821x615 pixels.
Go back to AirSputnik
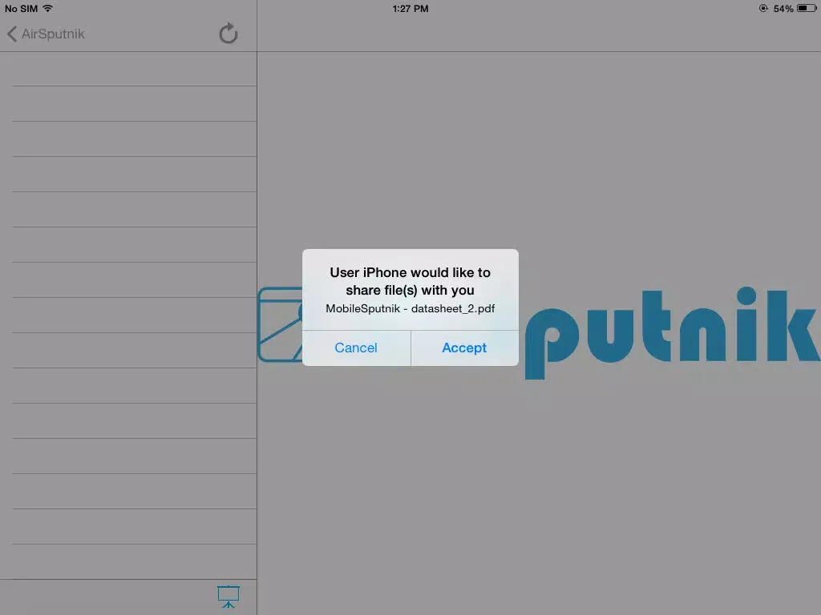[x=46, y=34]
